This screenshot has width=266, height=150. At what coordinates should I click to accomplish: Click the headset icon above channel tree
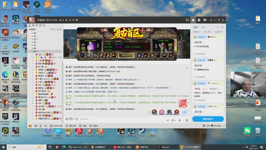tap(33, 26)
